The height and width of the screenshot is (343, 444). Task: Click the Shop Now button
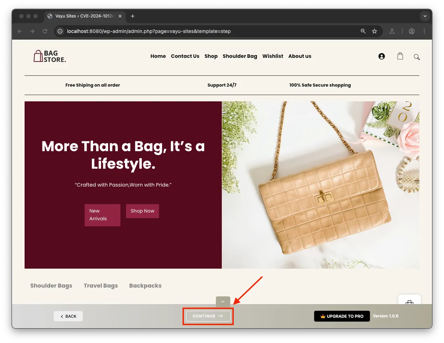tap(143, 211)
